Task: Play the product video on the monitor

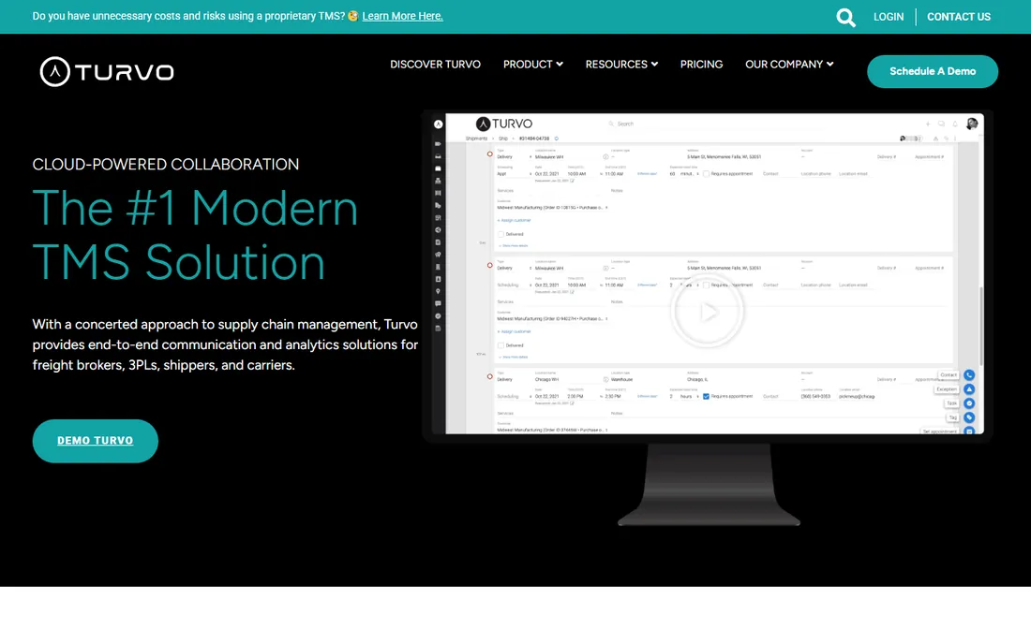Action: [708, 312]
